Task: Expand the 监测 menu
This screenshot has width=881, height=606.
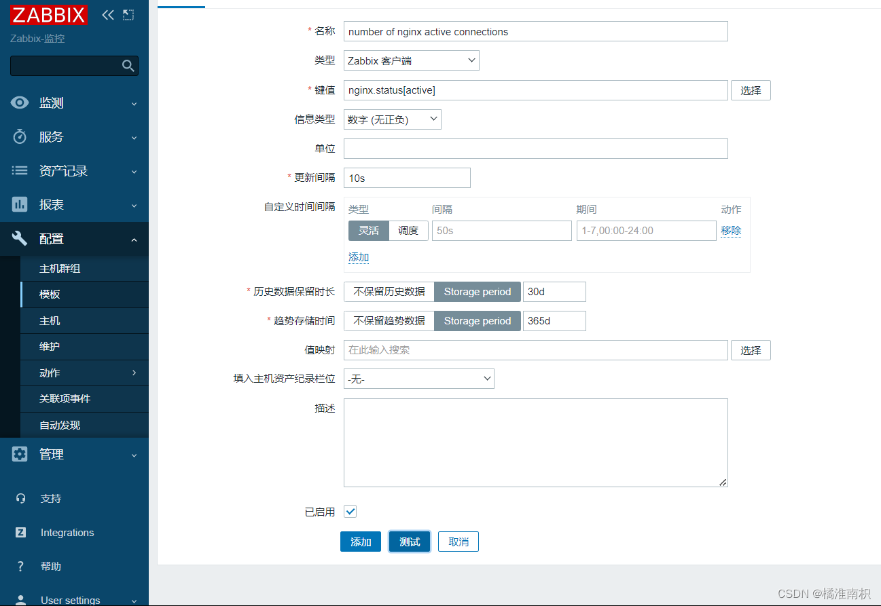Action: click(x=134, y=104)
